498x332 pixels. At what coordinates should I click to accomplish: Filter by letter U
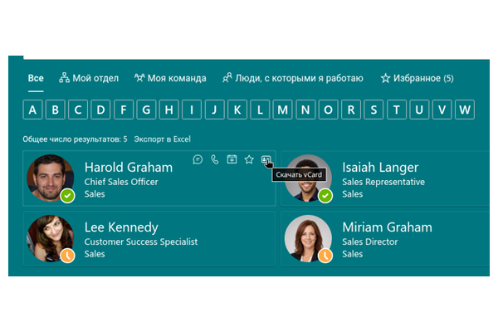[419, 110]
